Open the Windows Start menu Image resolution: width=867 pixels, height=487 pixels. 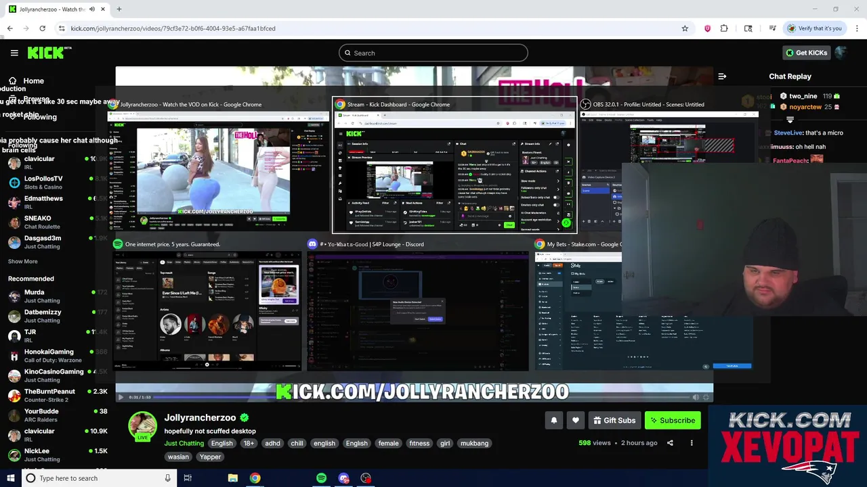coord(10,478)
